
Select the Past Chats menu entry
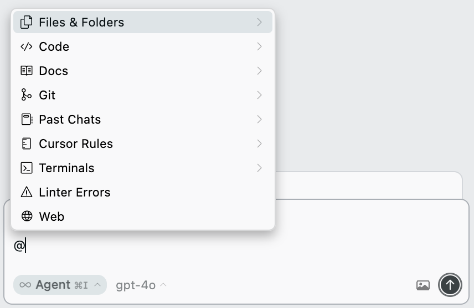click(x=70, y=120)
